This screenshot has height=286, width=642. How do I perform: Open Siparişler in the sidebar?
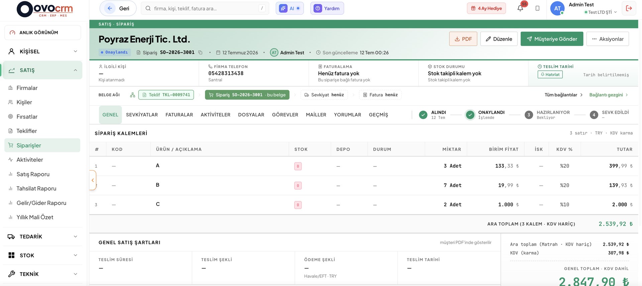point(42,145)
